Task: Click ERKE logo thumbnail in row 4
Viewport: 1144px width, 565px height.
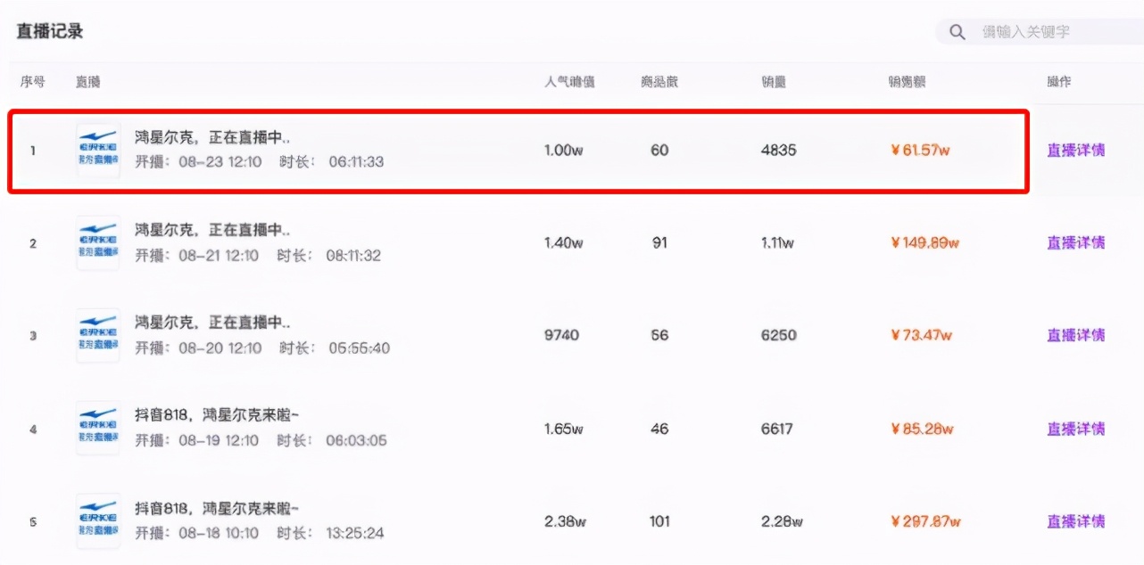Action: pyautogui.click(x=98, y=428)
